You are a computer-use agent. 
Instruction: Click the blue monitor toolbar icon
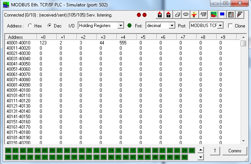pos(222,15)
